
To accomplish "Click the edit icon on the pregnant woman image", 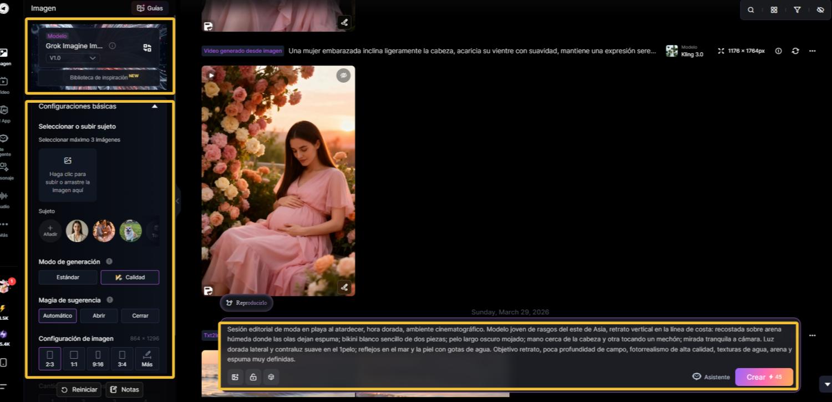I will [344, 287].
